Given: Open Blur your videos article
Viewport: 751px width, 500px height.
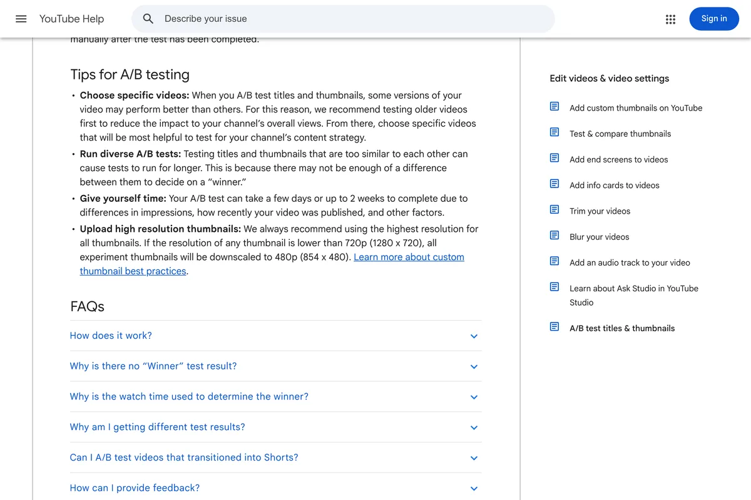Looking at the screenshot, I should 600,237.
